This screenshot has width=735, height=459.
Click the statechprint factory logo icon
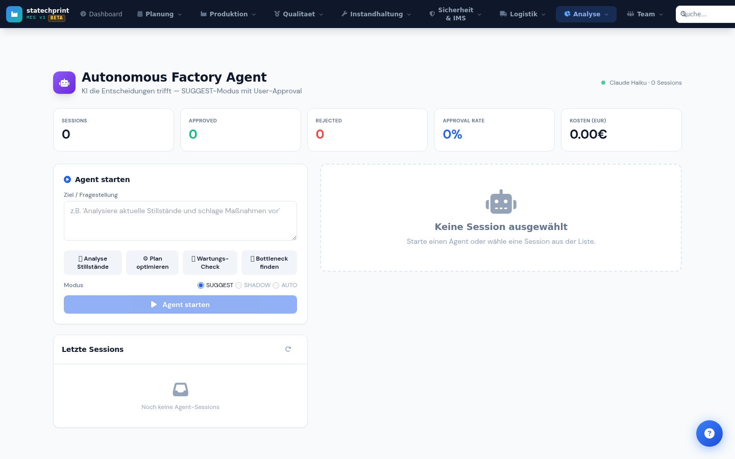point(14,14)
